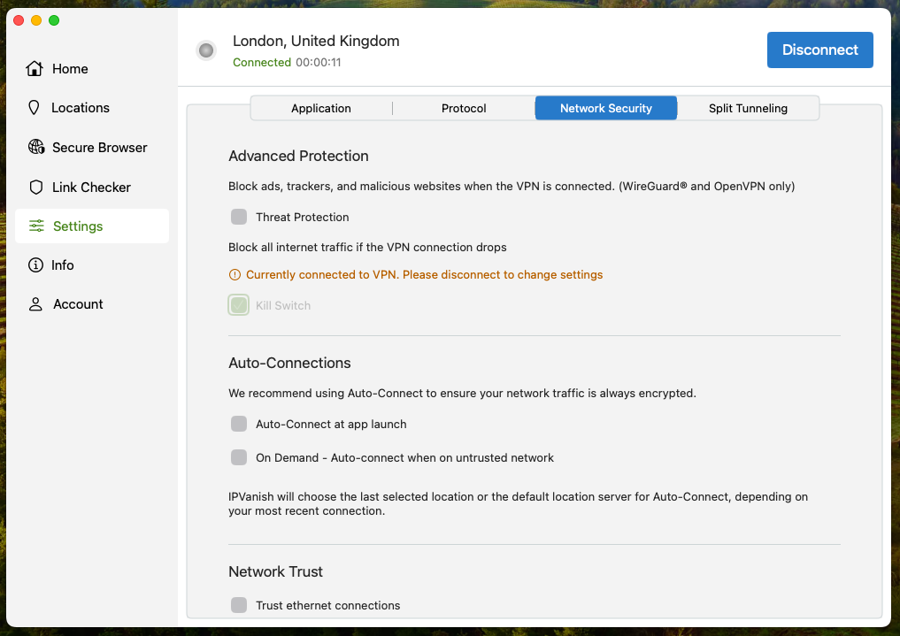Click the grey connection status indicator
The image size is (900, 636).
click(x=206, y=50)
